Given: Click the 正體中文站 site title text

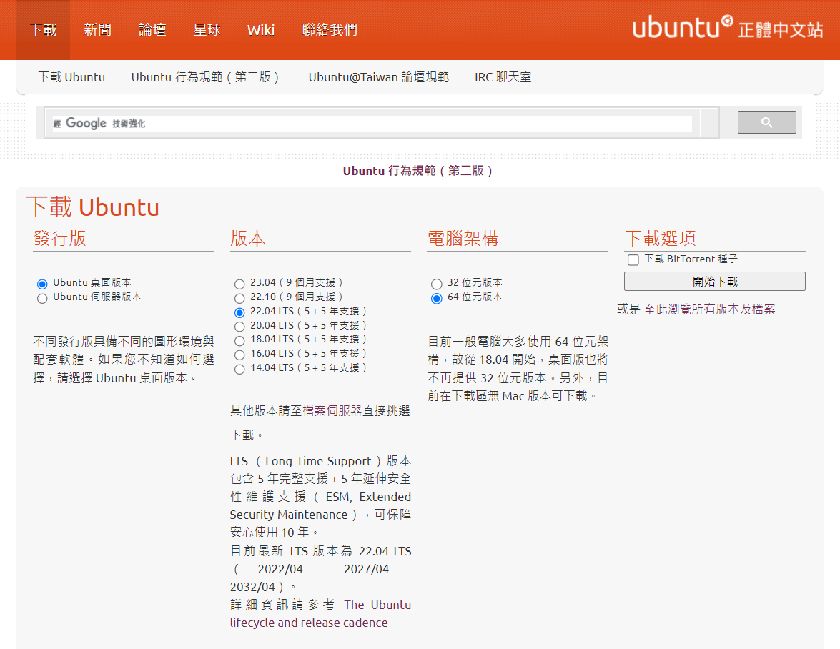Looking at the screenshot, I should click(781, 29).
